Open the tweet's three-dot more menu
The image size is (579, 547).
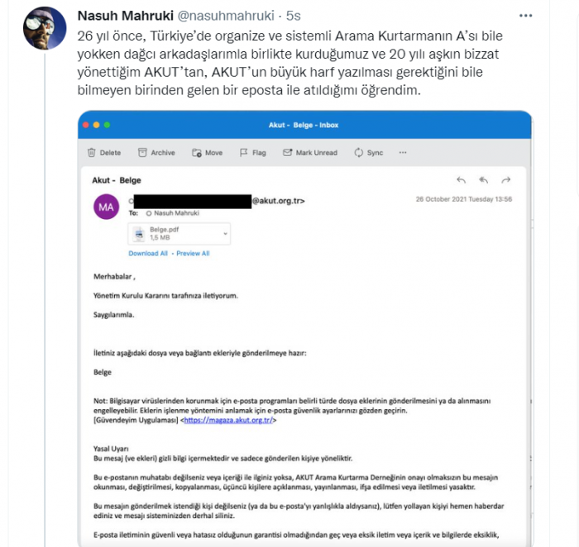coord(525,17)
